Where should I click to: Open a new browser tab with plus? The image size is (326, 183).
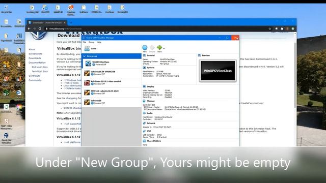pyautogui.click(x=71, y=22)
